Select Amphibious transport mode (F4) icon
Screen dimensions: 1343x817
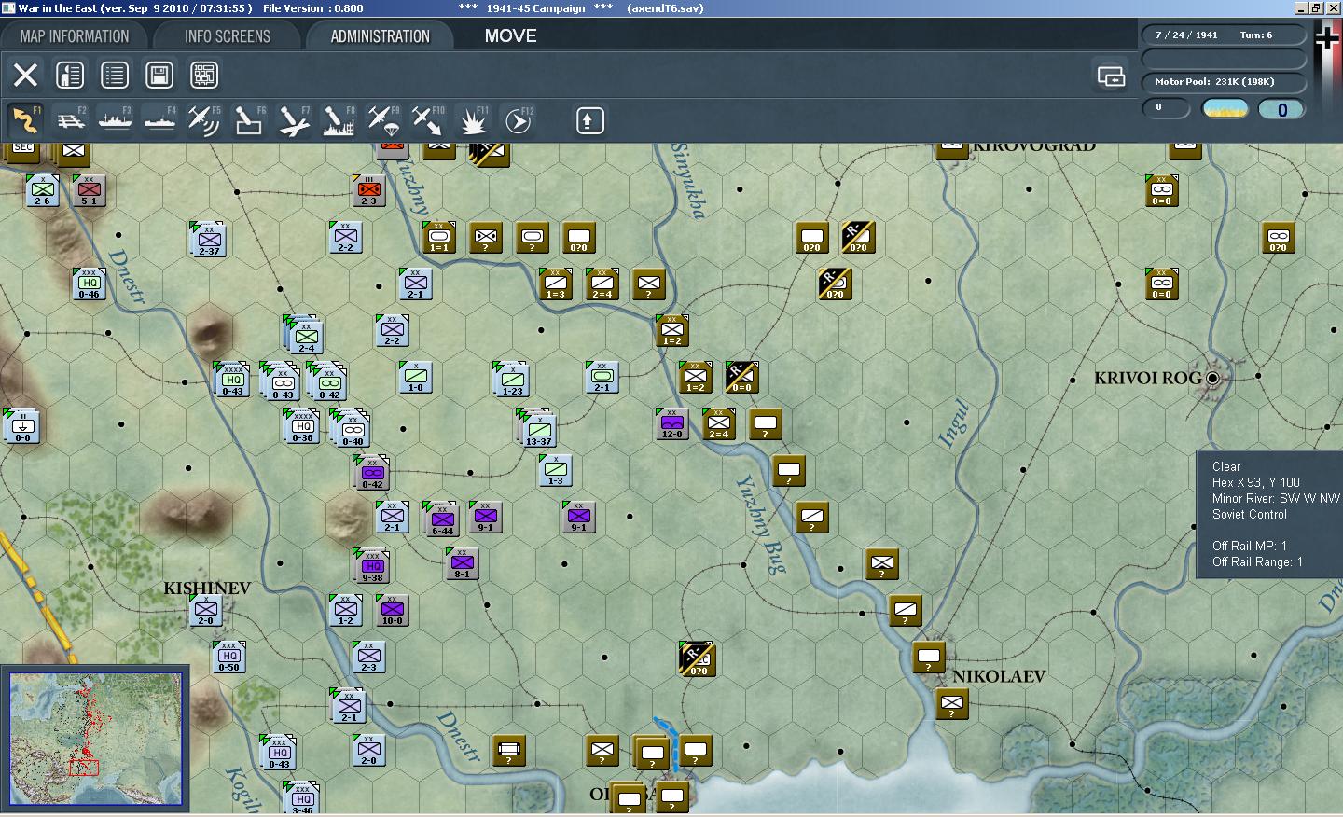tap(160, 121)
